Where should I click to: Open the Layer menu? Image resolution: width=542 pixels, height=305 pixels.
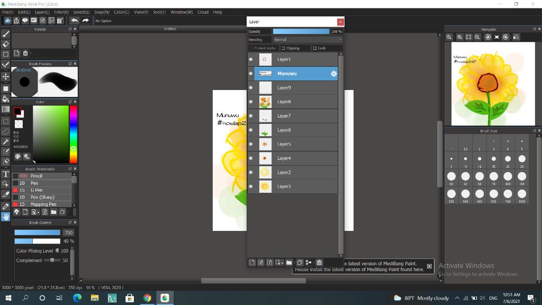(x=42, y=12)
